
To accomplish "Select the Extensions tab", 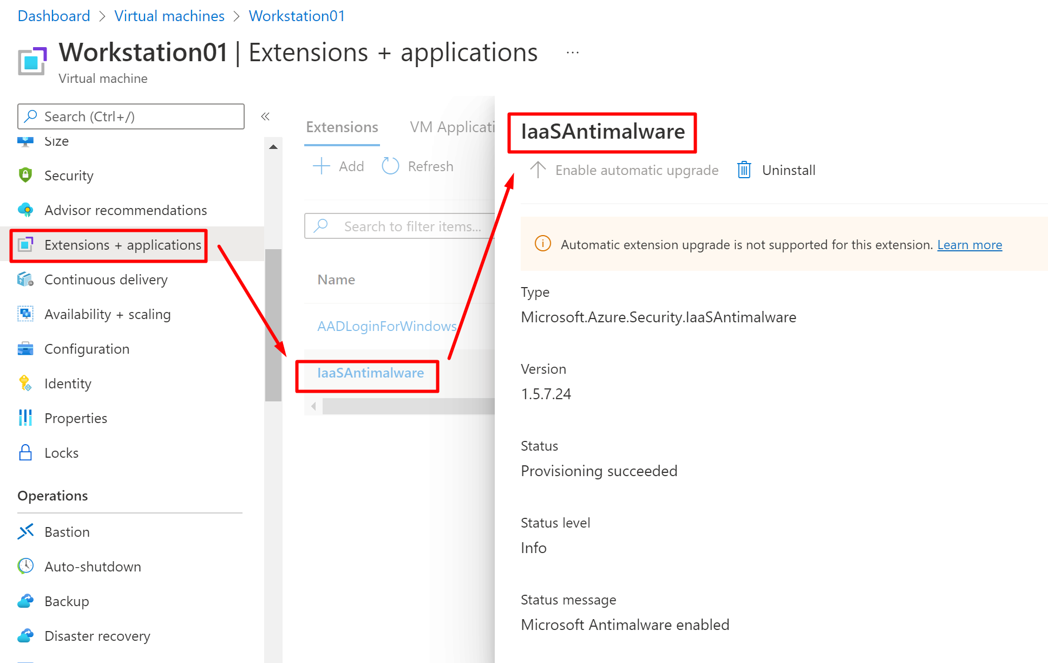I will click(x=342, y=127).
